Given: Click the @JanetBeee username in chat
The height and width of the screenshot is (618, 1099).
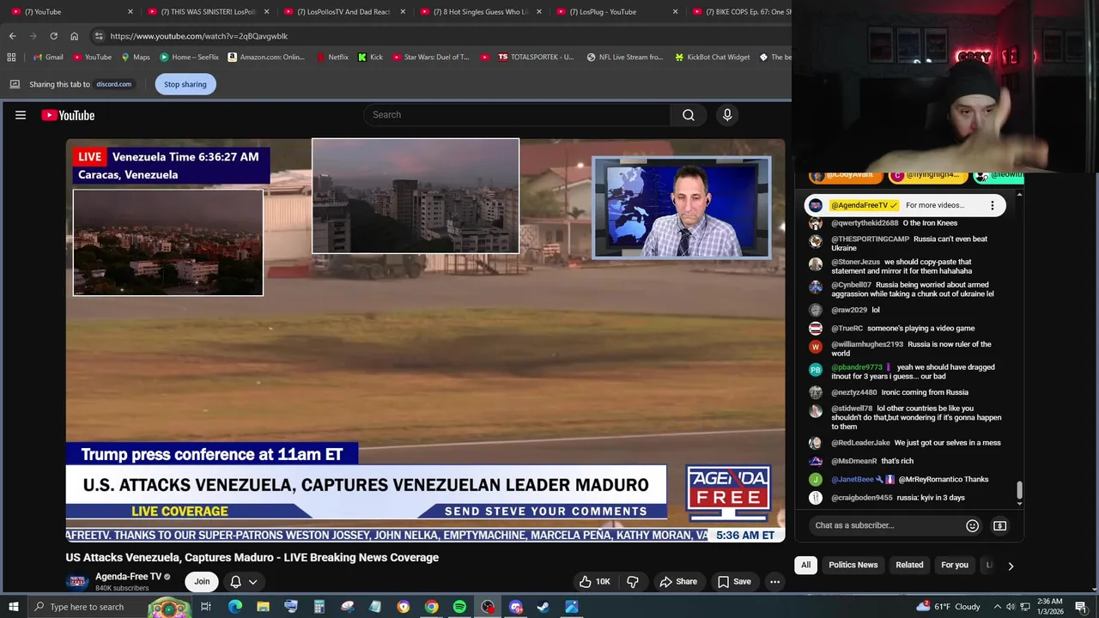Looking at the screenshot, I should click(852, 480).
